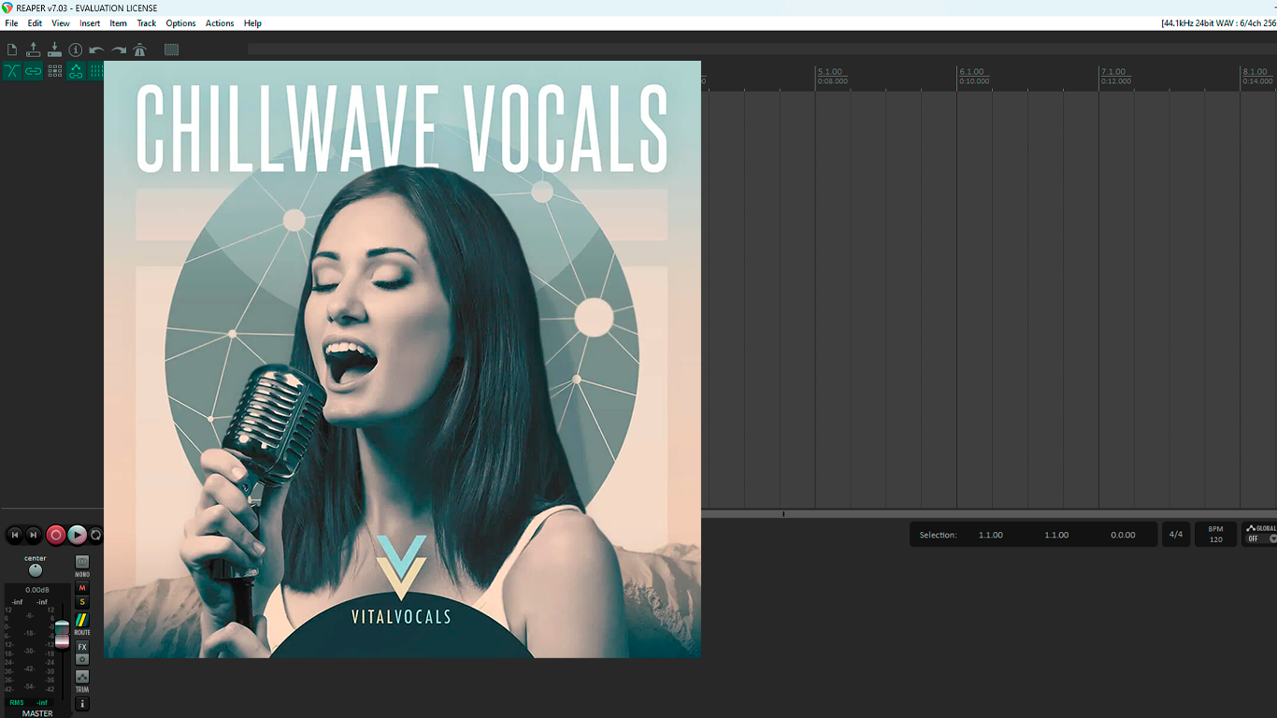Image resolution: width=1277 pixels, height=718 pixels.
Task: Toggle master FX bypass power icon
Action: (x=82, y=659)
